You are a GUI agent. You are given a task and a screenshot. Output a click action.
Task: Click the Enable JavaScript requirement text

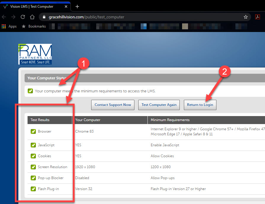(165, 145)
